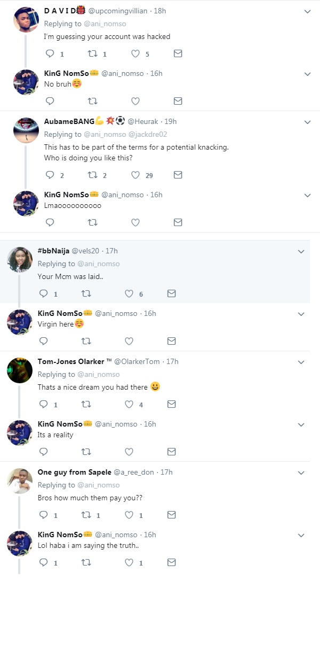Message the 'Lol haba' reply via envelope icon

(x=172, y=562)
